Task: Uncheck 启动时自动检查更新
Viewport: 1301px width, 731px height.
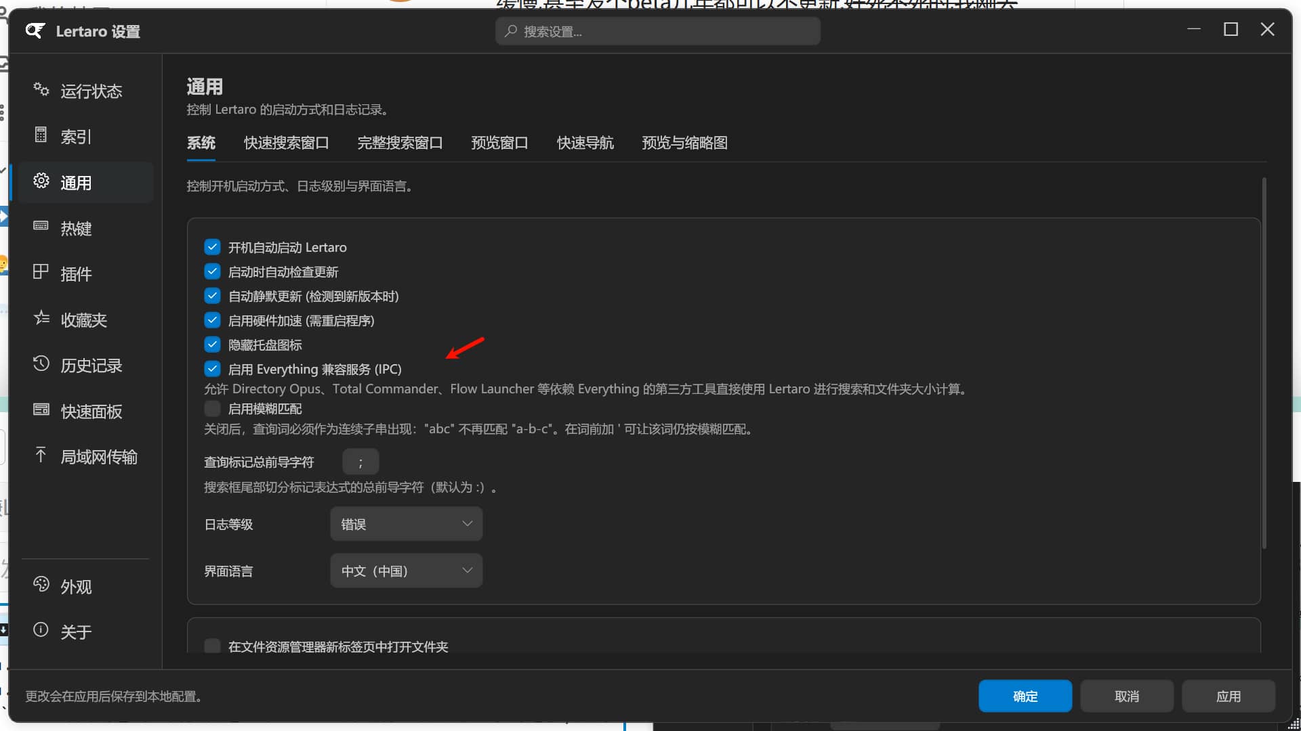Action: click(x=212, y=271)
